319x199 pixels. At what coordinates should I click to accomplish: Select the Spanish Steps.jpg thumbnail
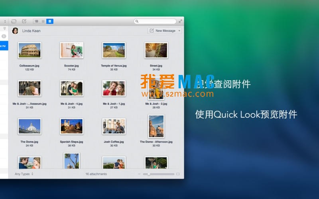pyautogui.click(x=71, y=126)
